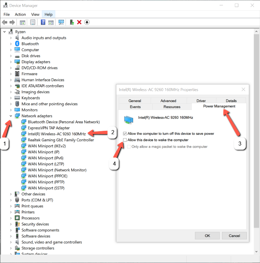Click the device tree vertical scrollbar thumb

pyautogui.click(x=256, y=131)
